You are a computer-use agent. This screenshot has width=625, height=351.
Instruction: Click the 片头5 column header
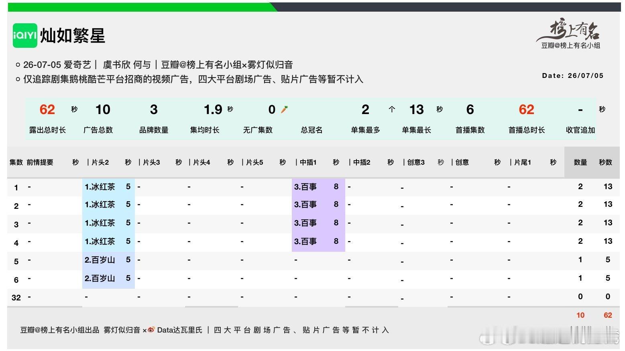[254, 162]
